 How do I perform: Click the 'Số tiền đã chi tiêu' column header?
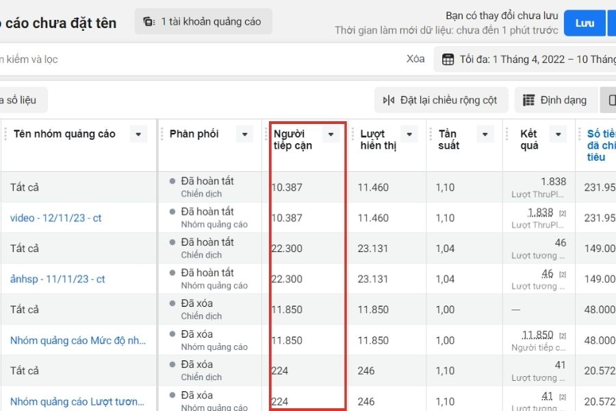[x=601, y=145]
